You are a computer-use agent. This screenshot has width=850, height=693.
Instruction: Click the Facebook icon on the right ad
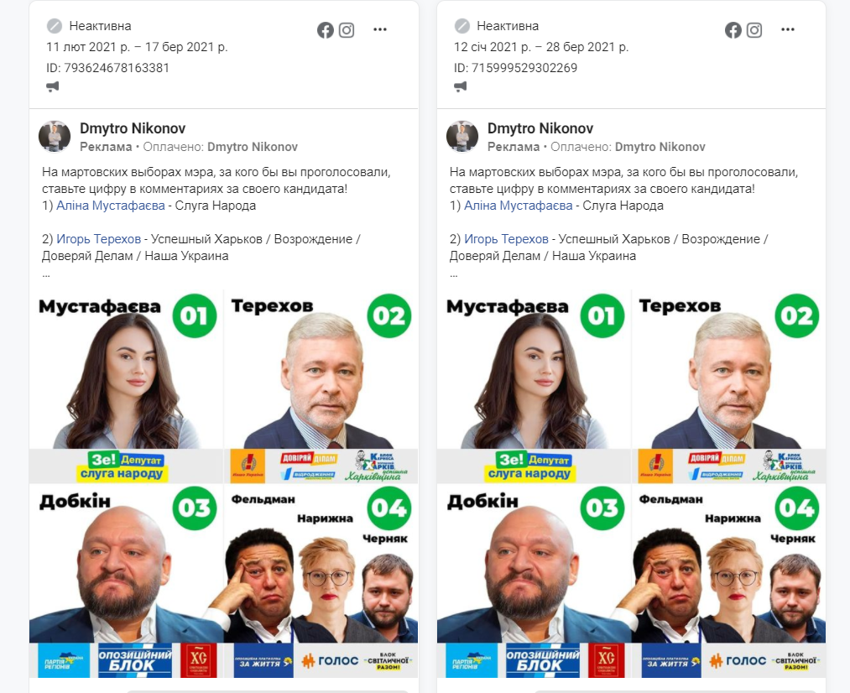point(733,30)
